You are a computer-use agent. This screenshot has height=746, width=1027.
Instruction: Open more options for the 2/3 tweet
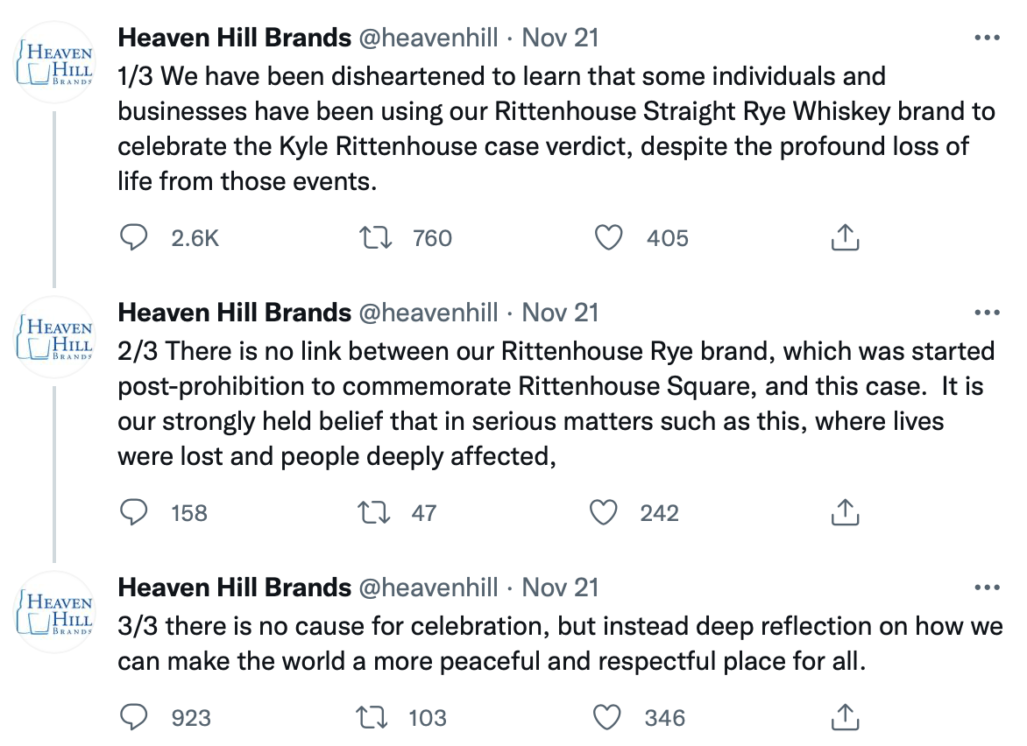coord(988,313)
